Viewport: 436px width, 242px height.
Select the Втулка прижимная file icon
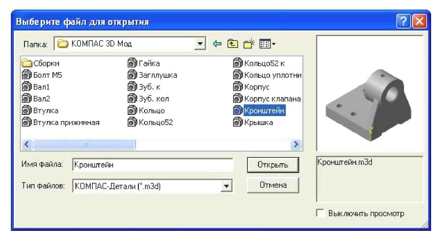tap(27, 122)
